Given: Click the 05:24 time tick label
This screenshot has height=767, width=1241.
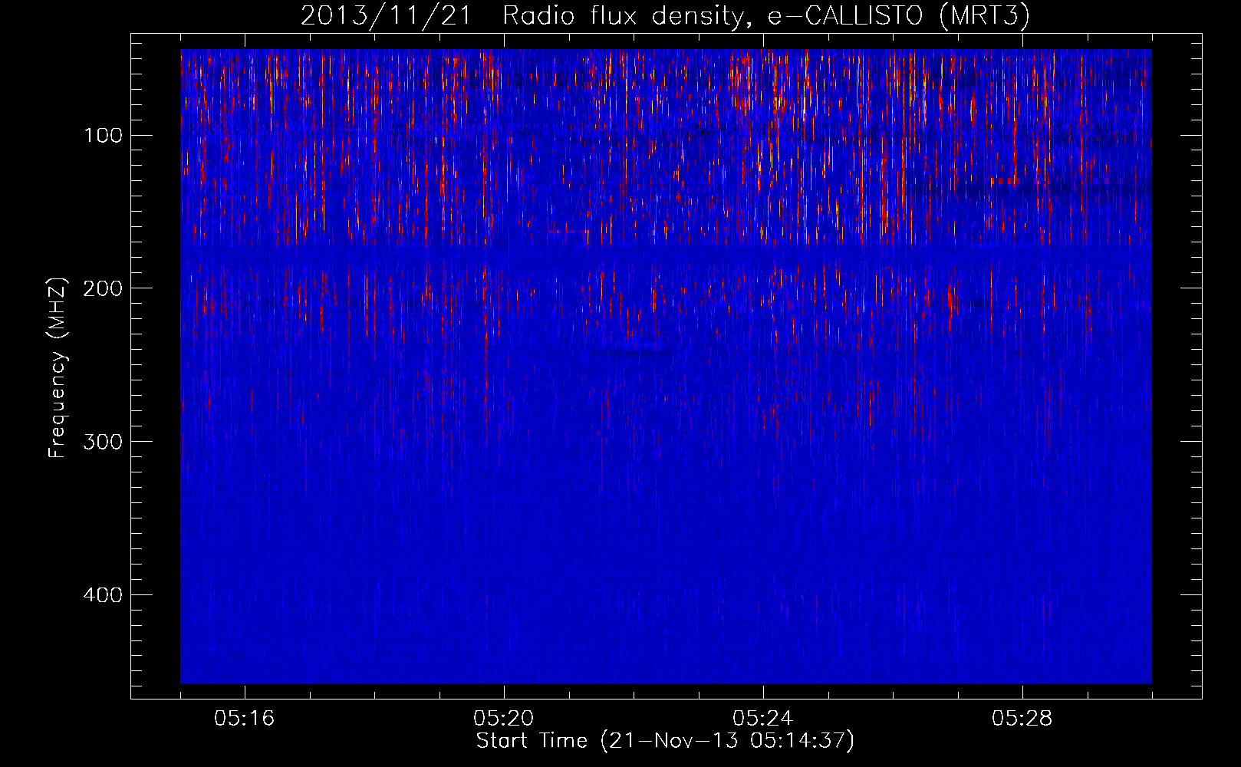Looking at the screenshot, I should coord(763,719).
